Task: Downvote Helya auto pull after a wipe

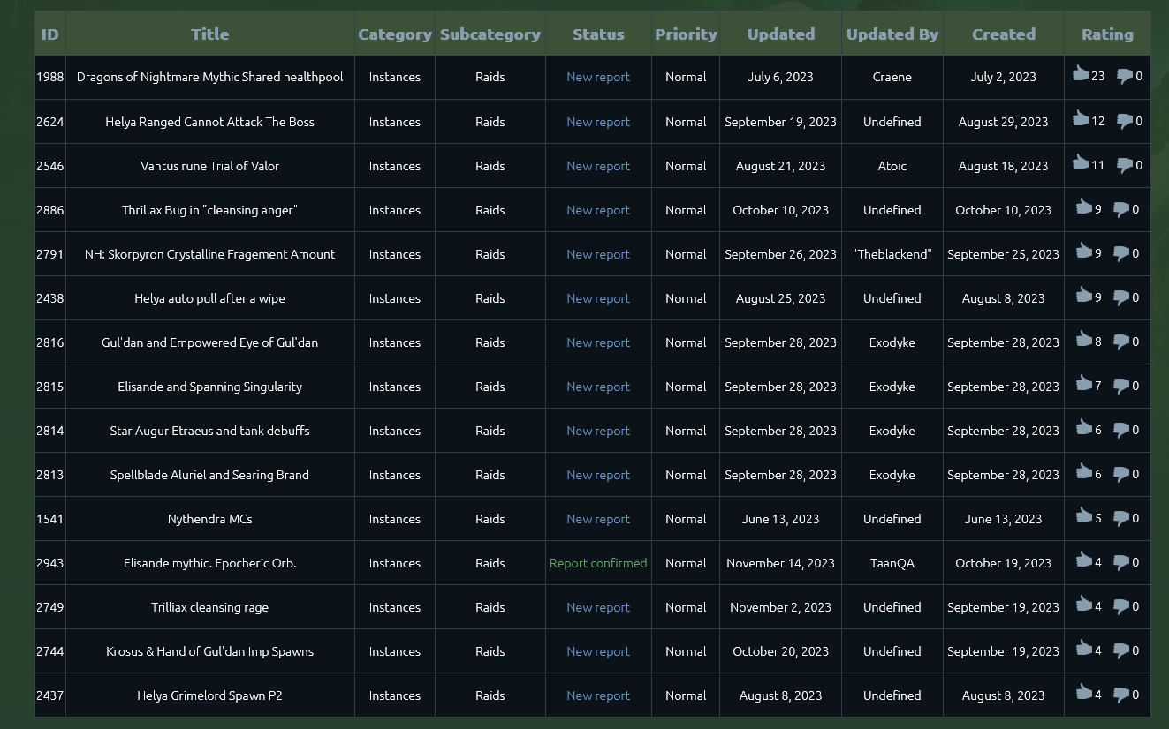Action: [x=1120, y=297]
